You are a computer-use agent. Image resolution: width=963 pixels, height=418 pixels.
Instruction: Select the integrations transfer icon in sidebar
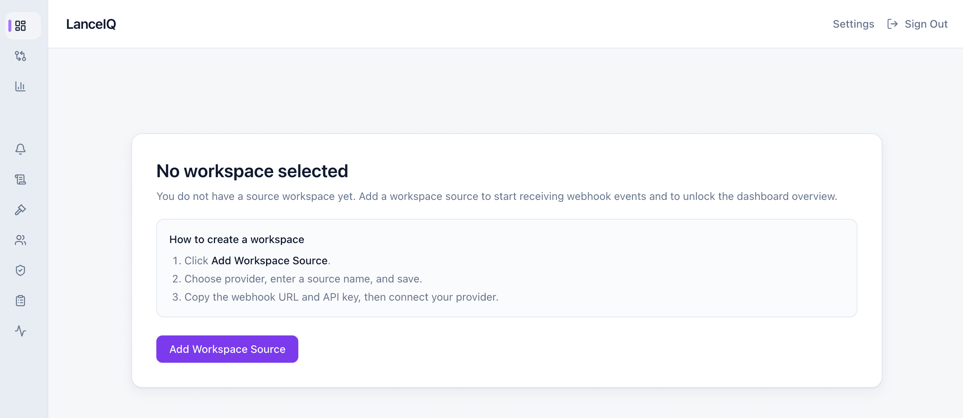tap(21, 56)
